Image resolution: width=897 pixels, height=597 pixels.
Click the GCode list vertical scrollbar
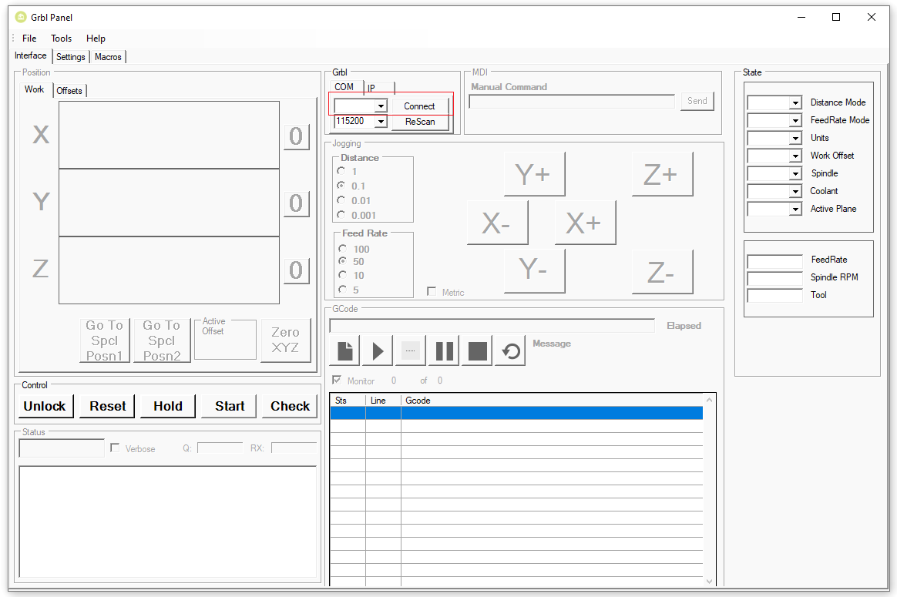710,490
